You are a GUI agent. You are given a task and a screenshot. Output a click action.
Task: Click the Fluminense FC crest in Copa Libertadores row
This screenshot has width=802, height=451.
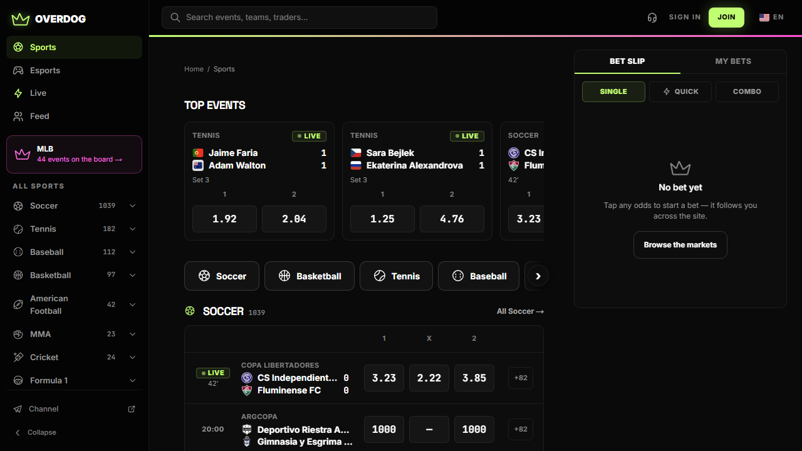(x=247, y=390)
